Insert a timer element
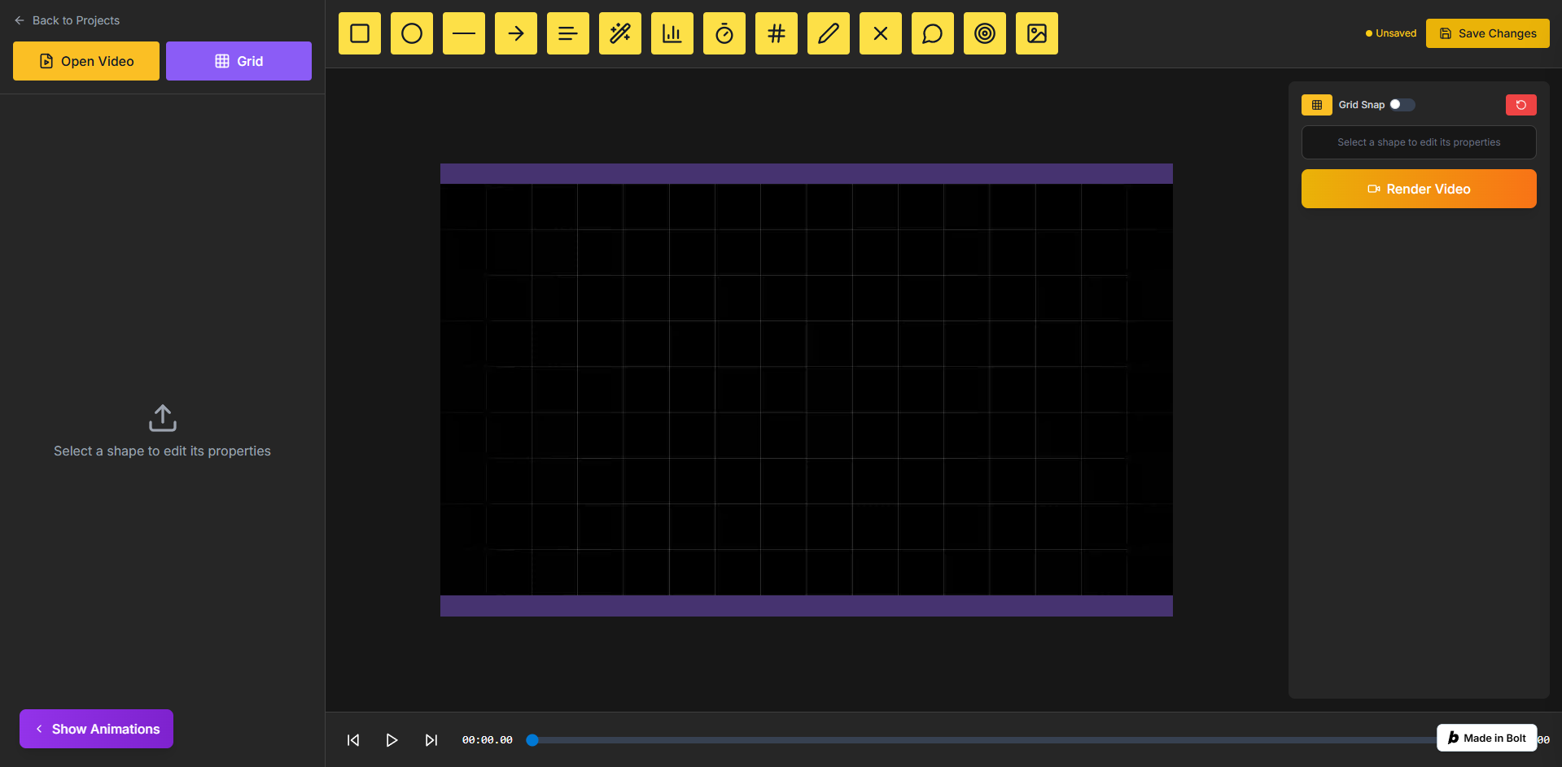Screen dimensions: 1562x767 click(724, 33)
